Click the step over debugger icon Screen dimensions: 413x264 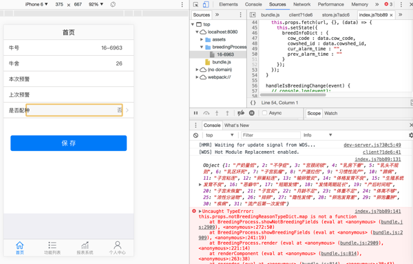[x=206, y=113]
